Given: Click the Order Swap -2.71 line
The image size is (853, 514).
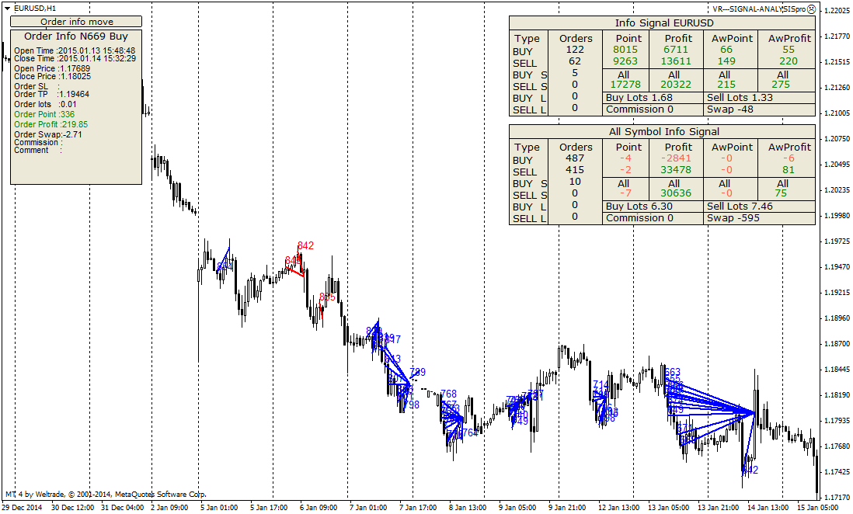Looking at the screenshot, I should click(48, 134).
